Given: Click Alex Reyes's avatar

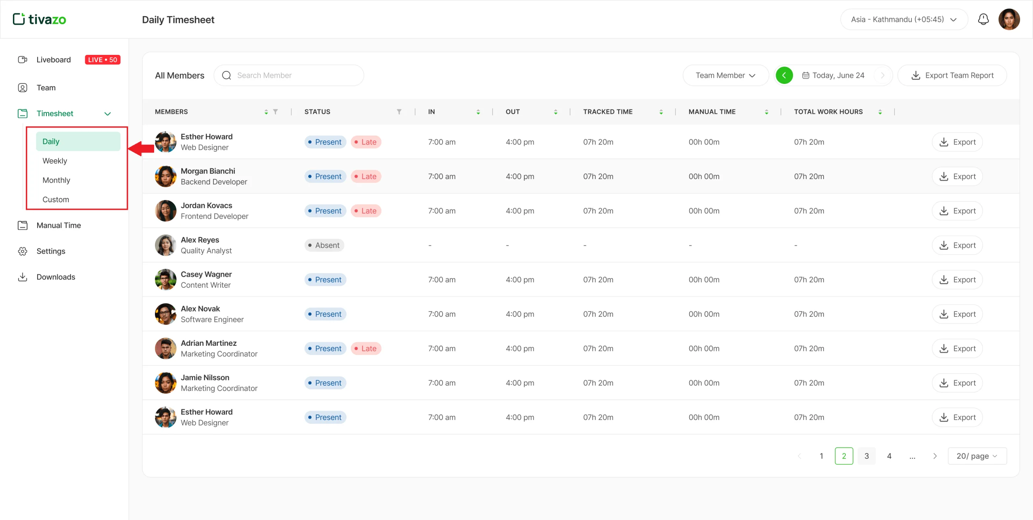Looking at the screenshot, I should [165, 245].
